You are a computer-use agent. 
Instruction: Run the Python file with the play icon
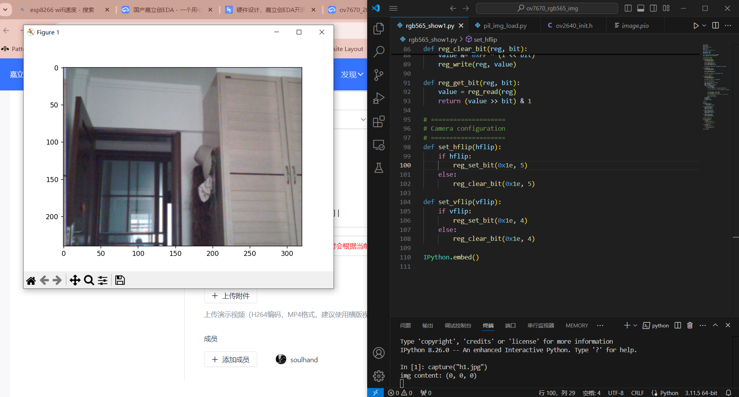click(x=696, y=26)
